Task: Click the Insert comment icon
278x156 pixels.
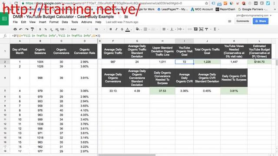Action: [195, 29]
